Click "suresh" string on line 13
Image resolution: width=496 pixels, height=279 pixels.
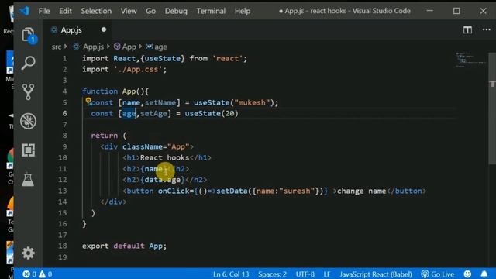point(297,191)
